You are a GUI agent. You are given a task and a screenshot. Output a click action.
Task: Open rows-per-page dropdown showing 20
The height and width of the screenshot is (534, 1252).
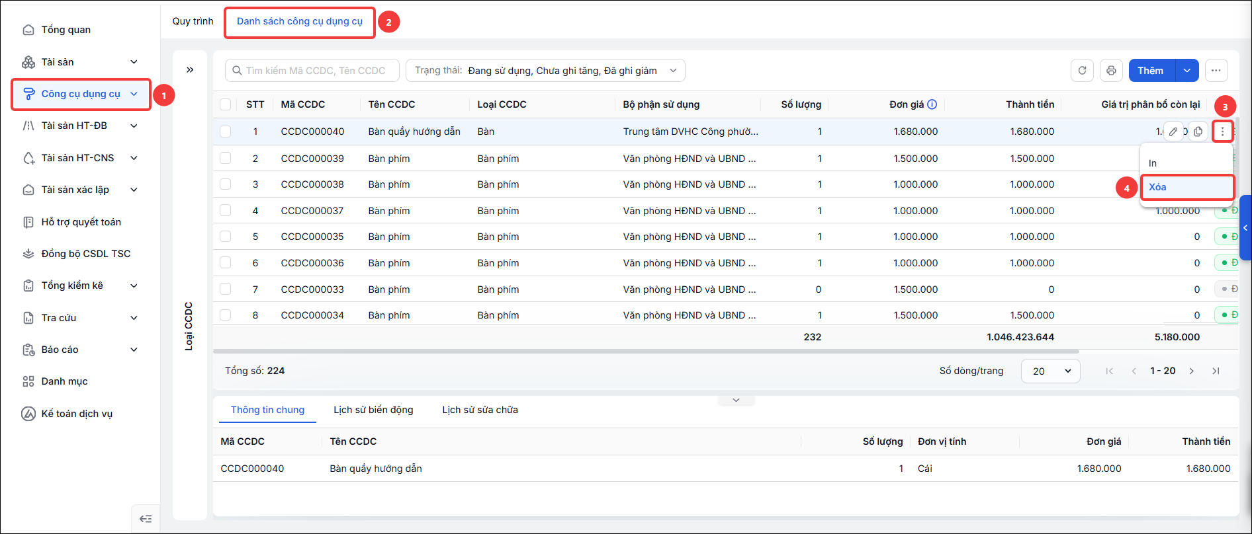coord(1051,371)
